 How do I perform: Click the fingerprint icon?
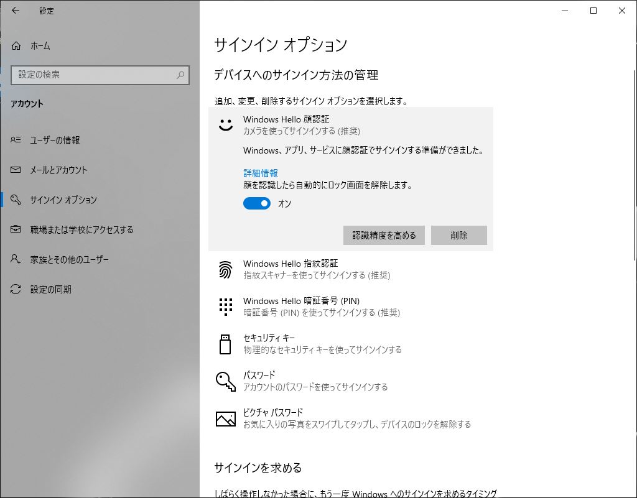pos(225,269)
